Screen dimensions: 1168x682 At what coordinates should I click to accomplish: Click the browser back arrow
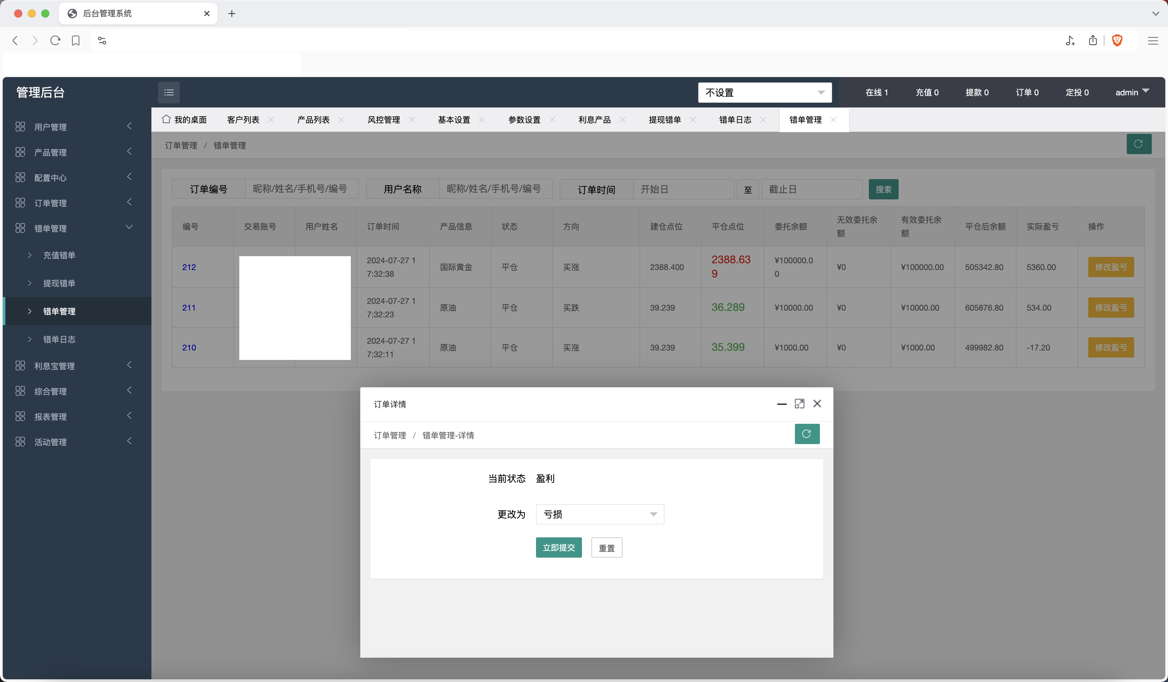click(15, 40)
